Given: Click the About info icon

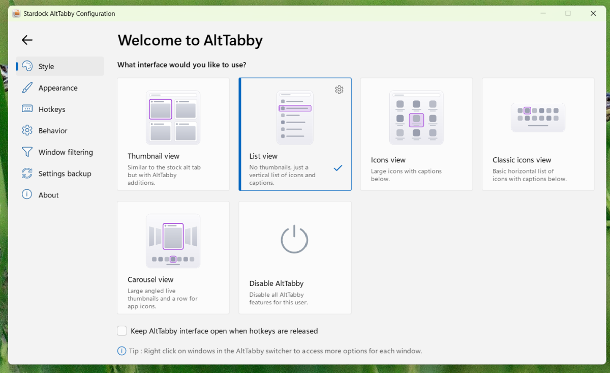Looking at the screenshot, I should (27, 194).
